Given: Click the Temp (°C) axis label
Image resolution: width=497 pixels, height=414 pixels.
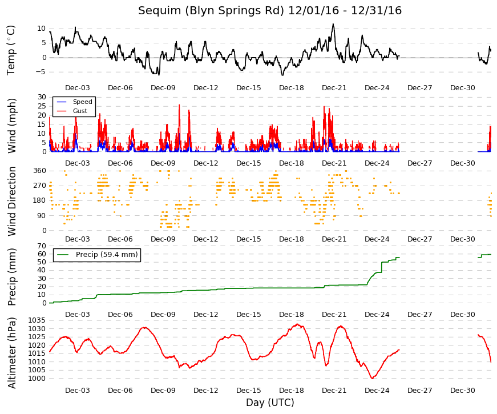Looking at the screenshot, I should pyautogui.click(x=11, y=50).
